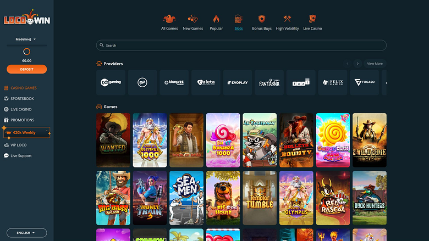
Task: Open the High Volatility axes category
Action: click(x=287, y=23)
